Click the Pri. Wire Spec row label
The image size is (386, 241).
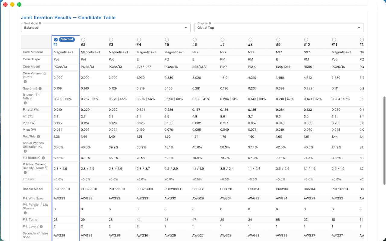[33, 198]
